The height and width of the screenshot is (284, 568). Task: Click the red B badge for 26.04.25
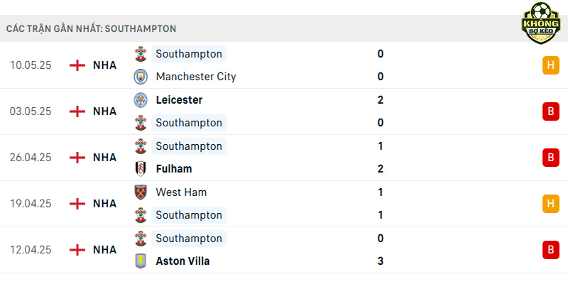(551, 158)
